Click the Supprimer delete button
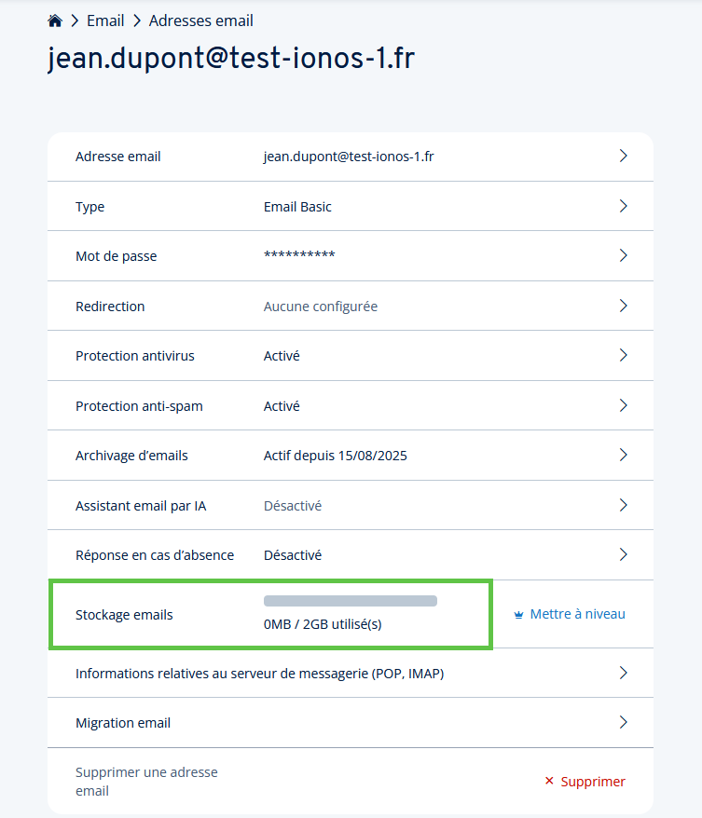702x818 pixels. pyautogui.click(x=585, y=782)
